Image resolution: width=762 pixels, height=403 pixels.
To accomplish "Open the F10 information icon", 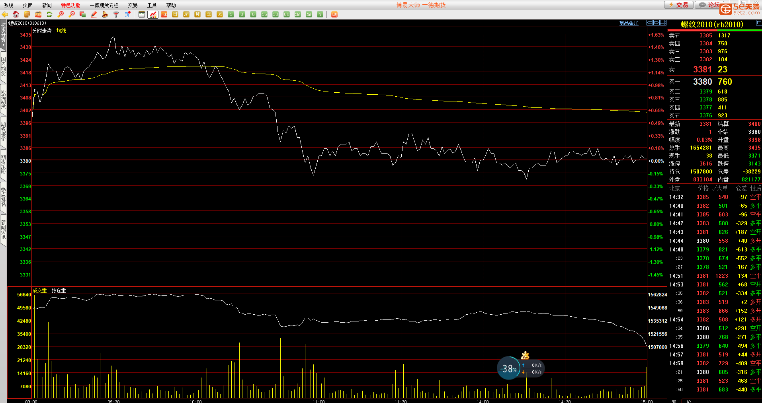I will (x=38, y=14).
